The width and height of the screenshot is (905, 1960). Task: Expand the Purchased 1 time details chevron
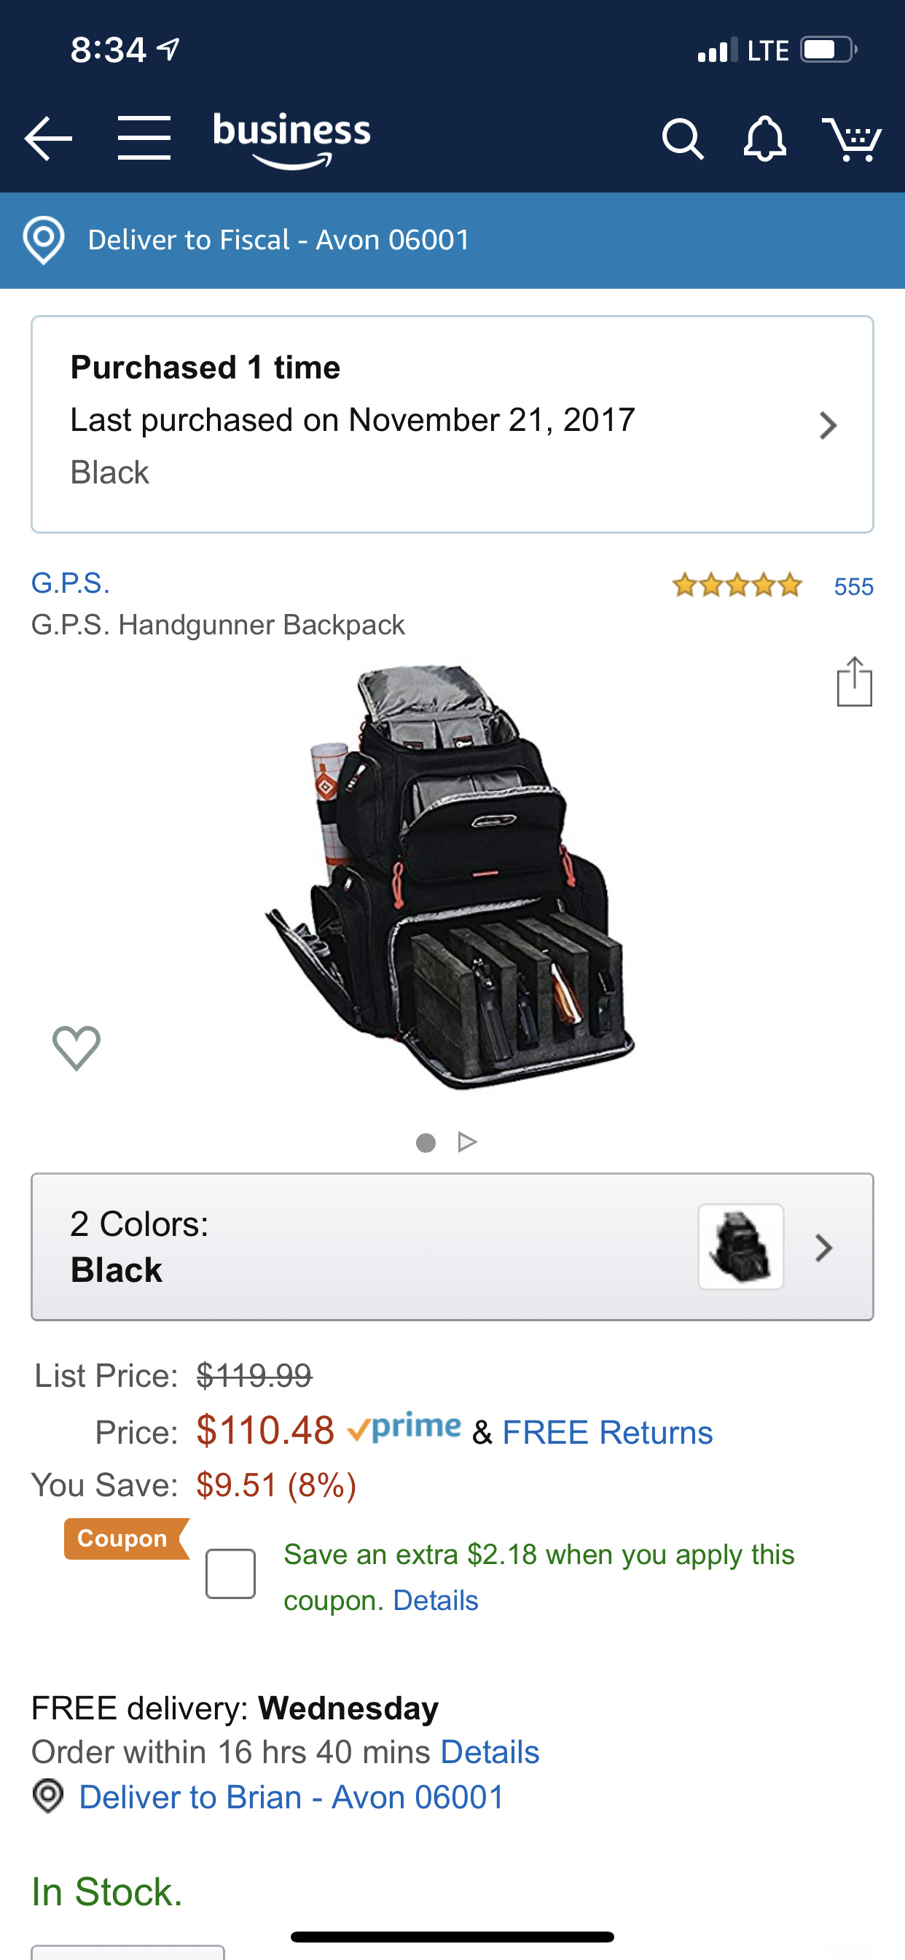coord(828,425)
